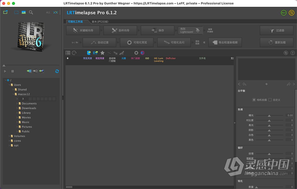Click the 对比度 contrast slider

coord(269,120)
